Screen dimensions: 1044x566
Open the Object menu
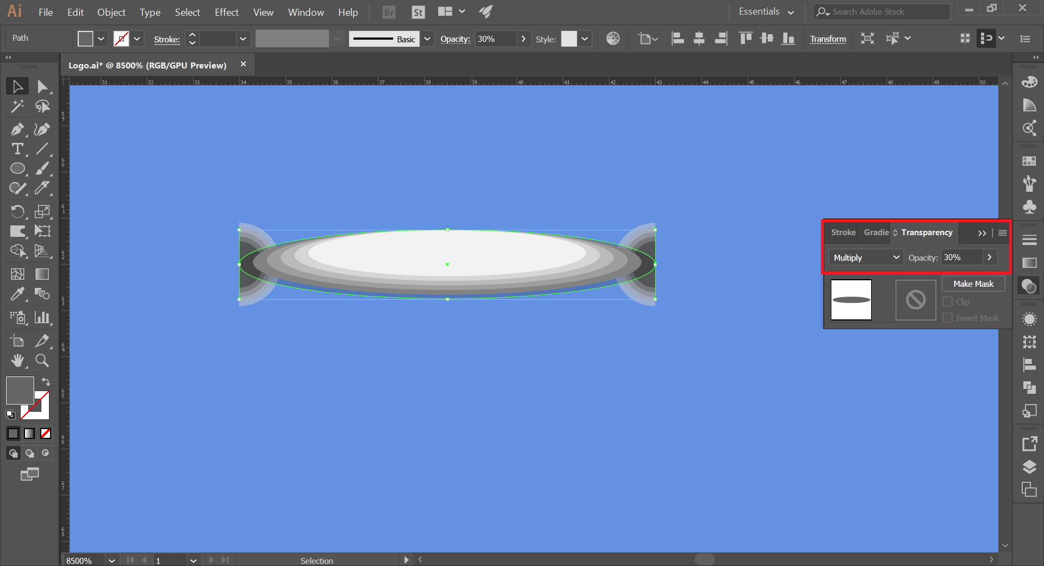111,12
